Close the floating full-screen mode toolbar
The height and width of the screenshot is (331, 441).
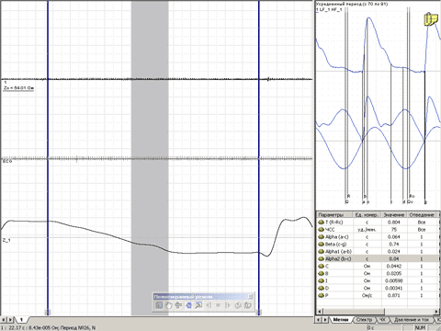251,296
